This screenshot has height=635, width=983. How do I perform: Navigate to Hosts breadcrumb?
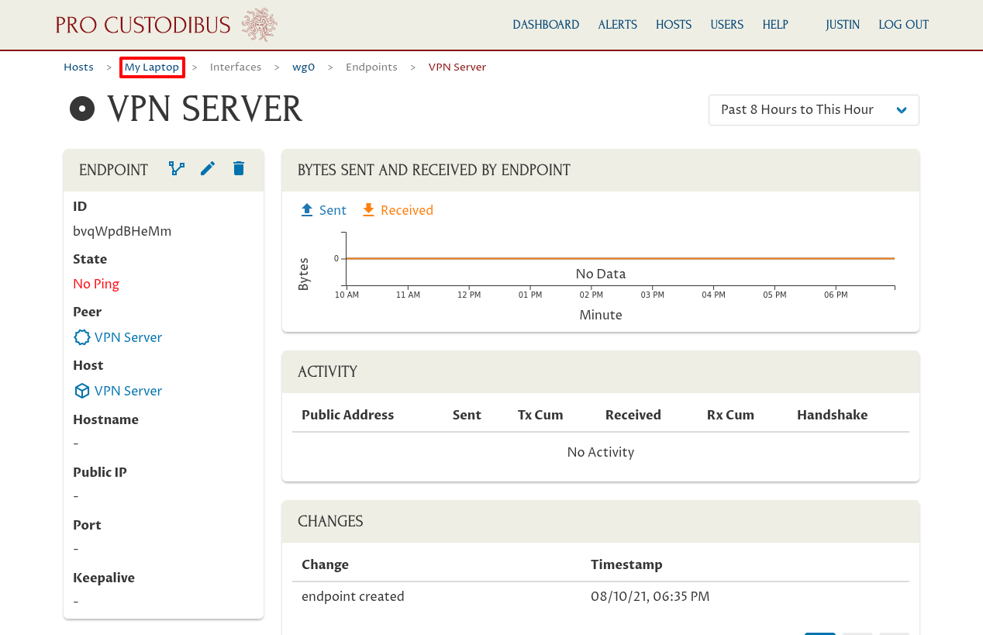78,67
